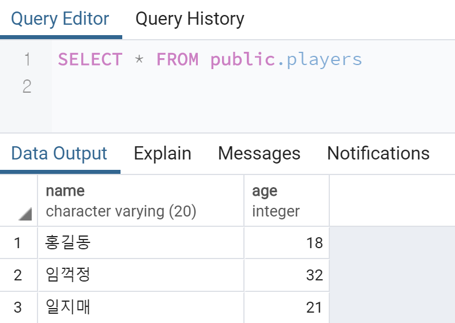The height and width of the screenshot is (323, 455).
Task: Open the Notifications tab
Action: [x=378, y=154]
